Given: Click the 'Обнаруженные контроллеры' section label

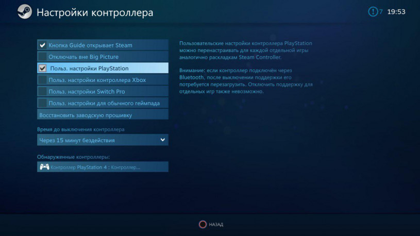Looking at the screenshot, I should point(74,156).
